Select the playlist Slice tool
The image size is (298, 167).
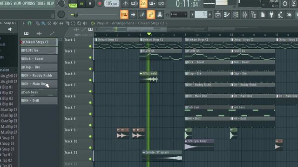[67, 24]
